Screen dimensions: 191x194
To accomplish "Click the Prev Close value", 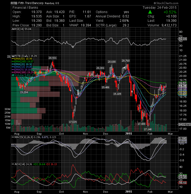I will coord(36,25).
